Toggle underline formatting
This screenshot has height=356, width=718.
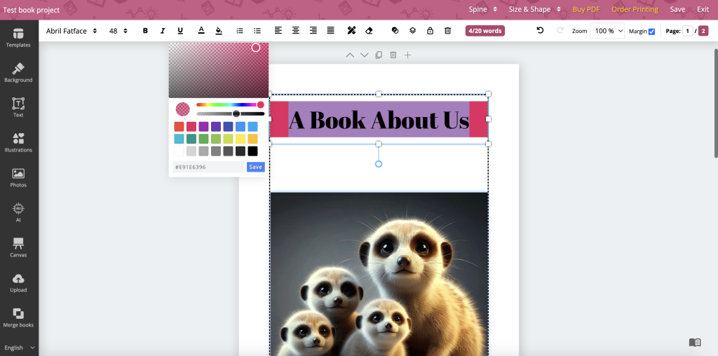tap(180, 31)
